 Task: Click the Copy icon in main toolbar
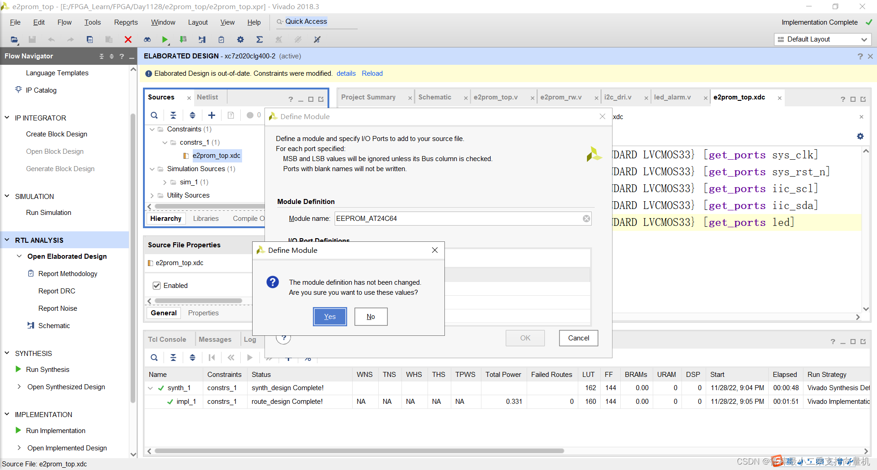coord(90,40)
